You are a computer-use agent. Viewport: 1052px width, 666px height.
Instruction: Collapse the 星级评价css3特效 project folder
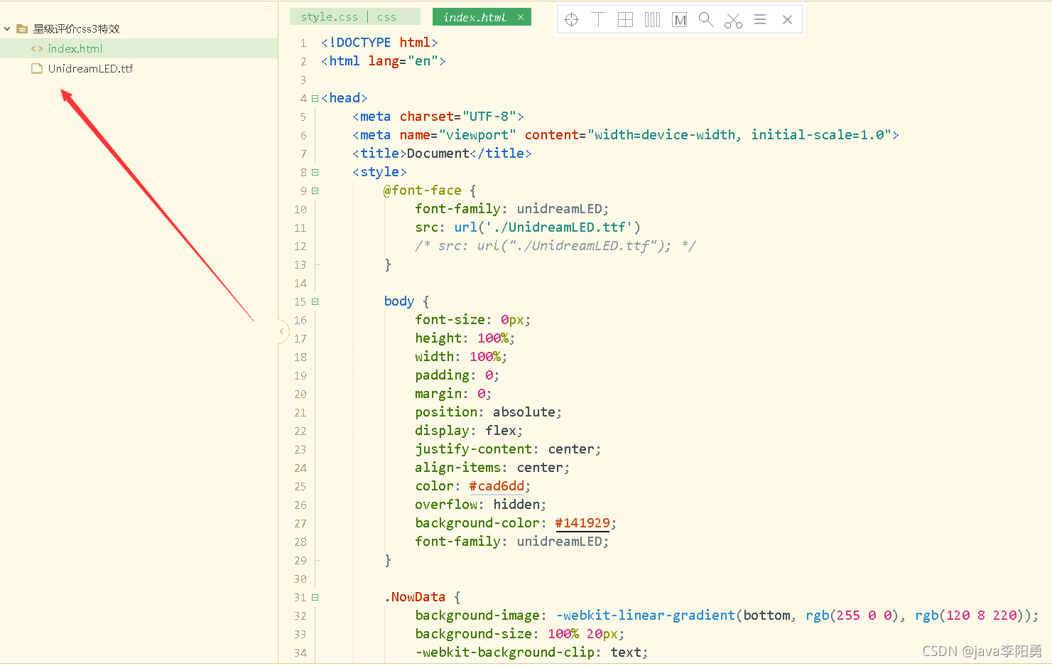pyautogui.click(x=7, y=29)
